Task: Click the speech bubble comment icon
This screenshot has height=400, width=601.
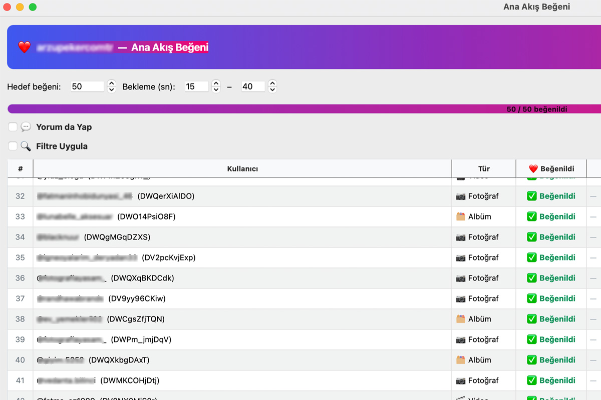Action: coord(26,127)
